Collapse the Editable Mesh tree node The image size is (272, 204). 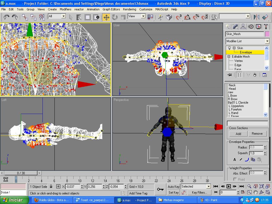[229, 57]
